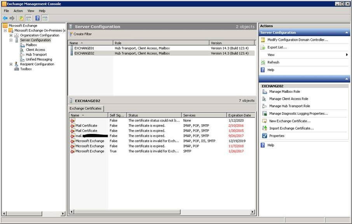
Task: Select certificate expiring 1/12/2020
Action: tap(162, 121)
